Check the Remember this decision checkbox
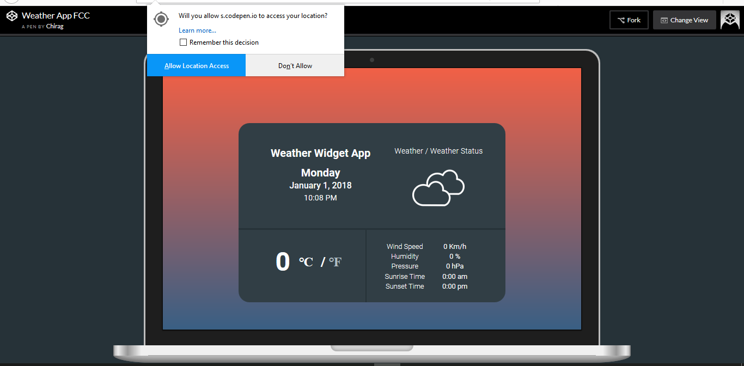 click(x=183, y=42)
